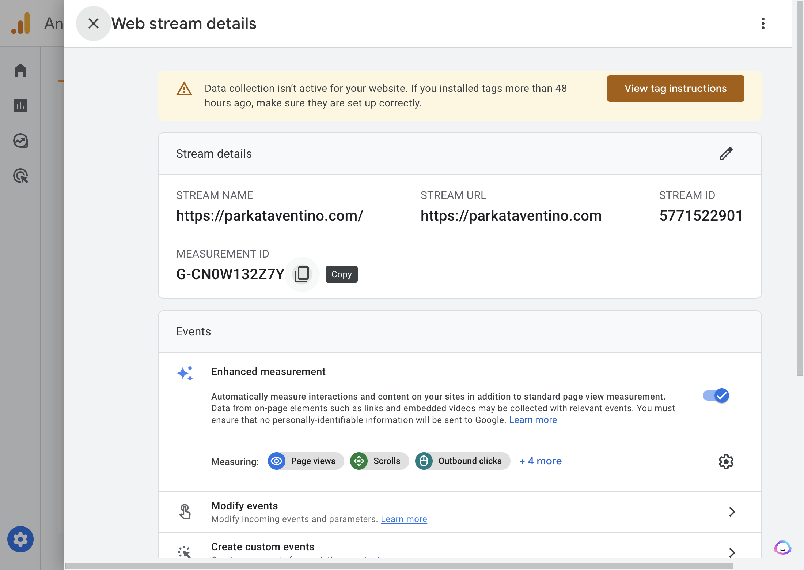Select stream ID 5771522901
Viewport: 804px width, 570px height.
(x=701, y=215)
